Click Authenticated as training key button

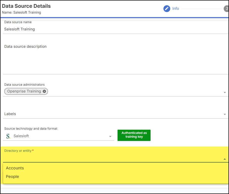(134, 135)
